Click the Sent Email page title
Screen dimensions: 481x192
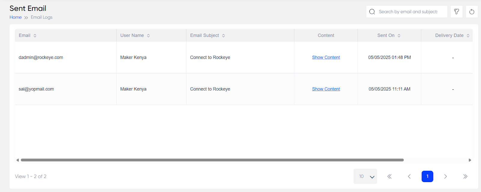[x=28, y=8]
